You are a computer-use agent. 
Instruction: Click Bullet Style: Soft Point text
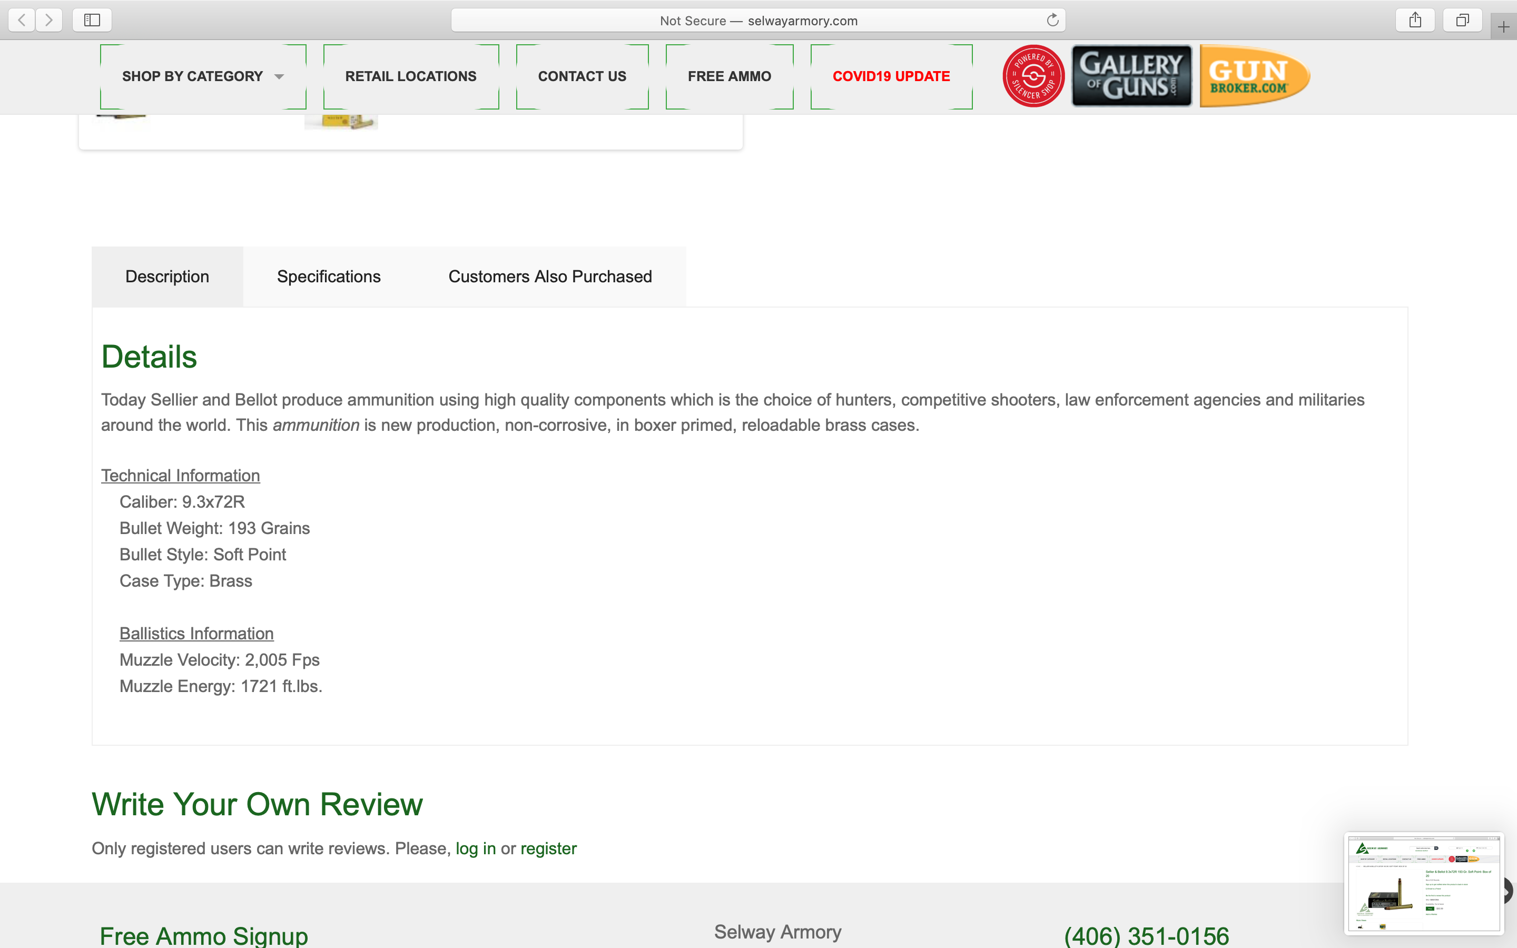[202, 554]
